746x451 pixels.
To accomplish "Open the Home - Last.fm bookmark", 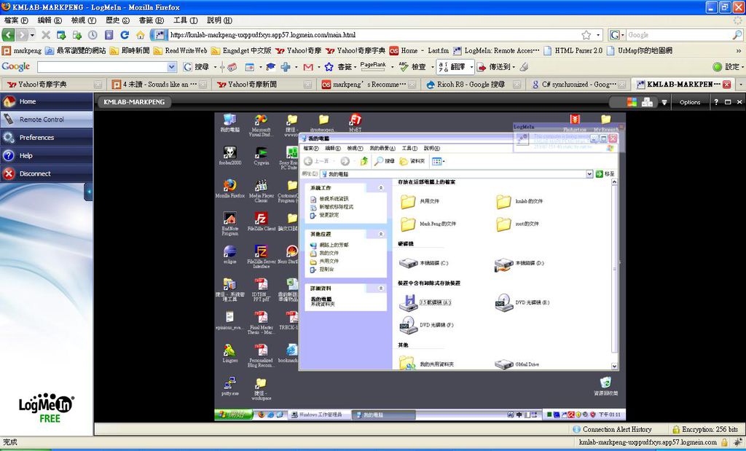I will pyautogui.click(x=419, y=50).
